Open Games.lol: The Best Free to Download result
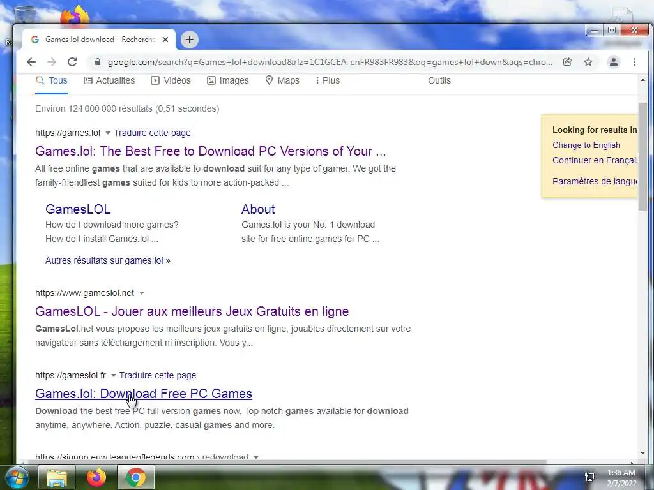This screenshot has height=490, width=654. click(211, 151)
